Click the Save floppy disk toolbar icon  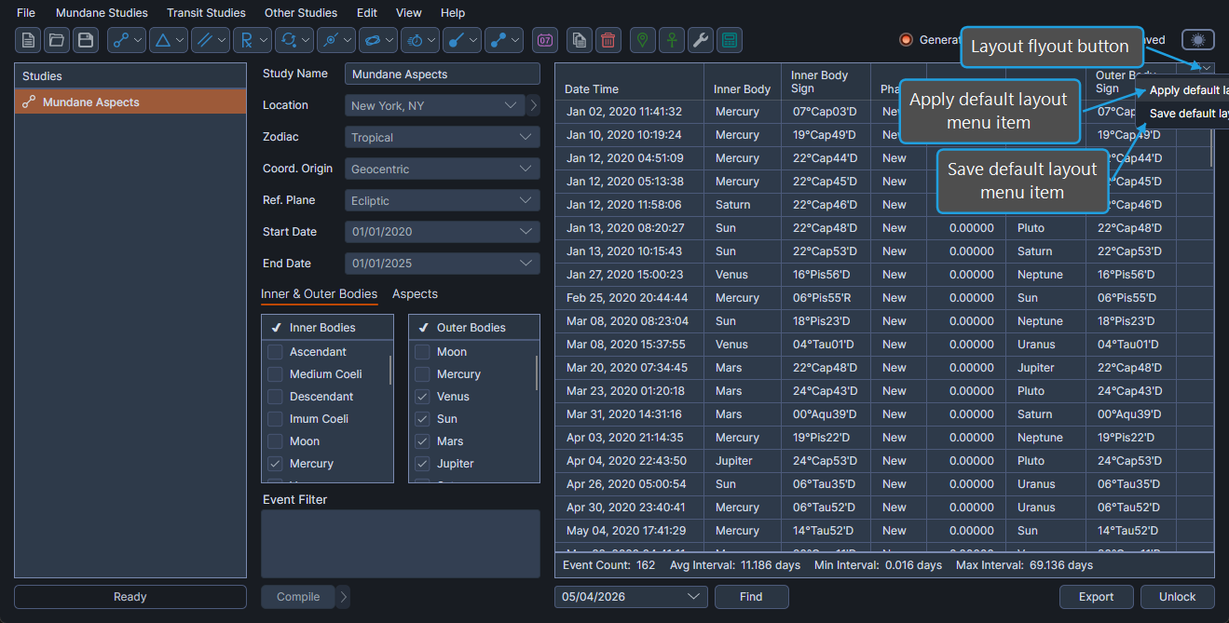pos(86,40)
